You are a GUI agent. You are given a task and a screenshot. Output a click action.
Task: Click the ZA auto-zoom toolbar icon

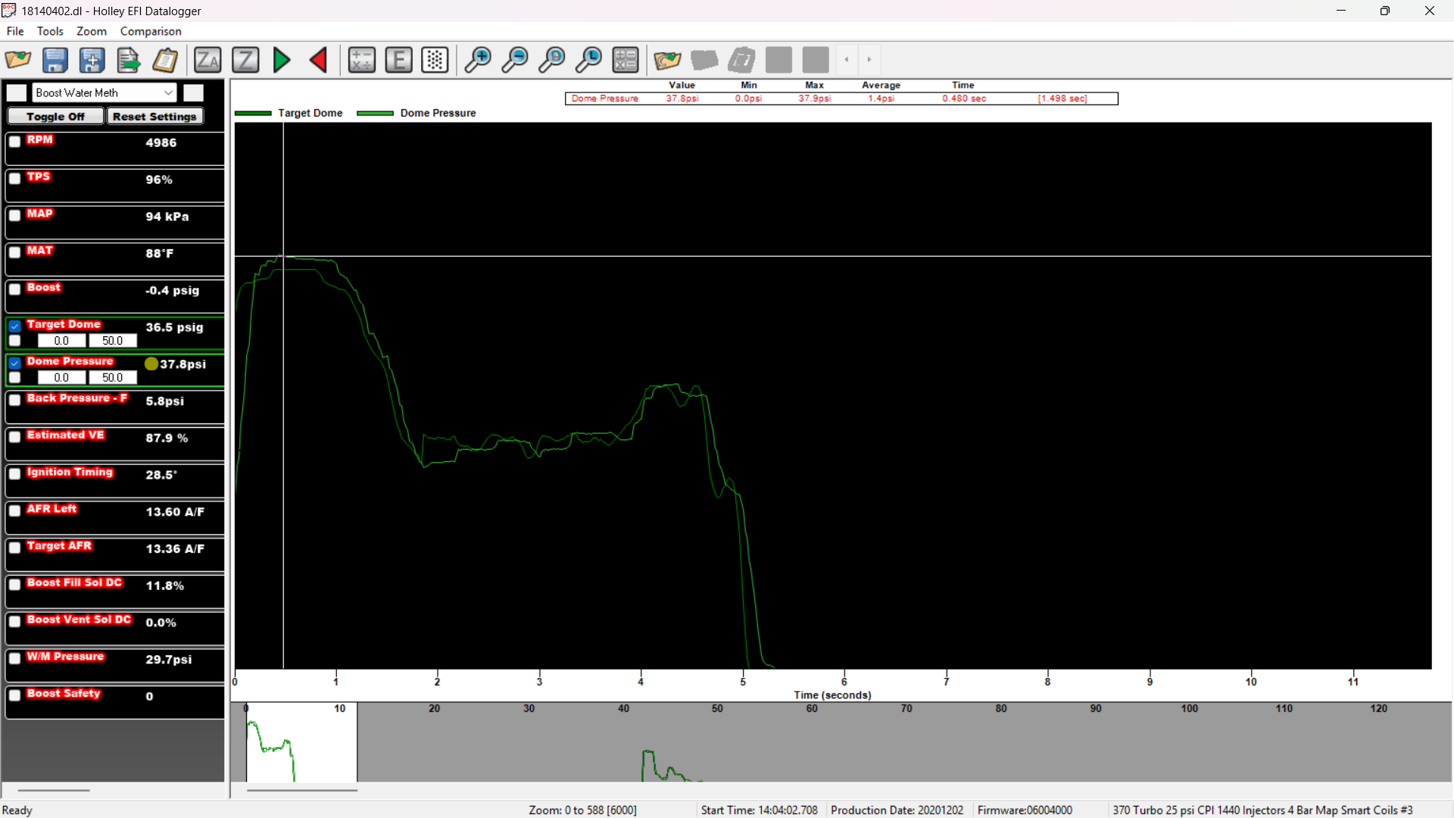click(207, 60)
